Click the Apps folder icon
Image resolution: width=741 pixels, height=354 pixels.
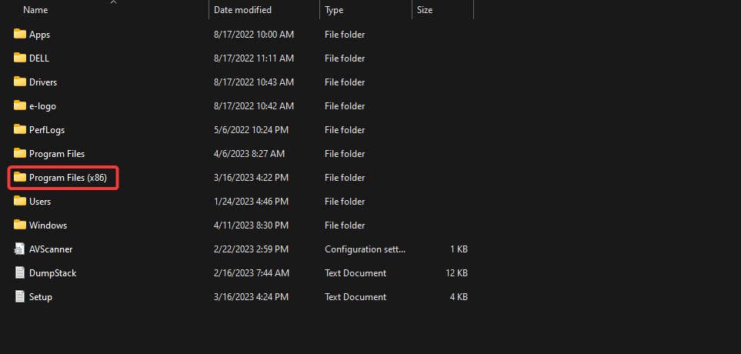[20, 35]
